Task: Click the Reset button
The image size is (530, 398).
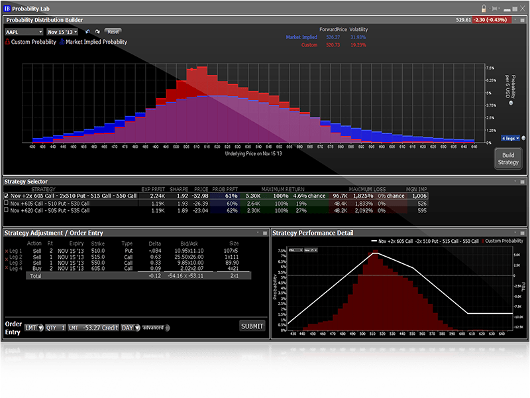Action: (113, 31)
